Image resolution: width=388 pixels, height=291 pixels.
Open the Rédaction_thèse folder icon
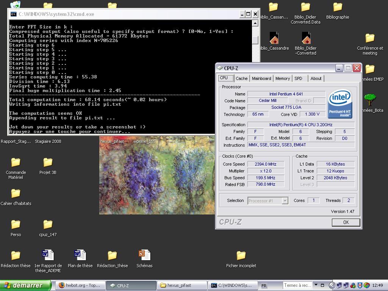112,255
